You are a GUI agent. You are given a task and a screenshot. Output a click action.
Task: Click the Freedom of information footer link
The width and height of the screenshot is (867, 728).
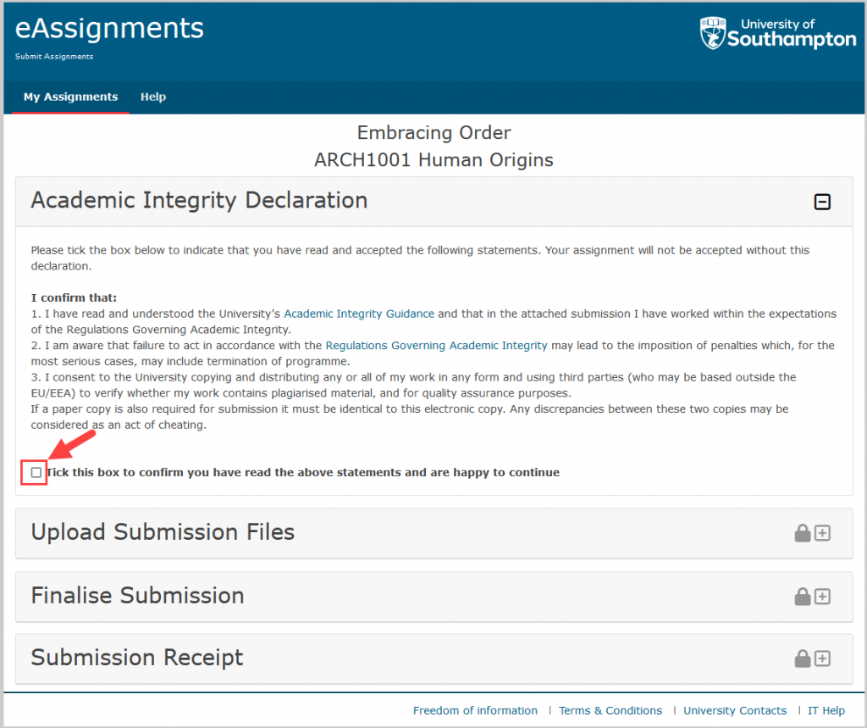tap(475, 710)
